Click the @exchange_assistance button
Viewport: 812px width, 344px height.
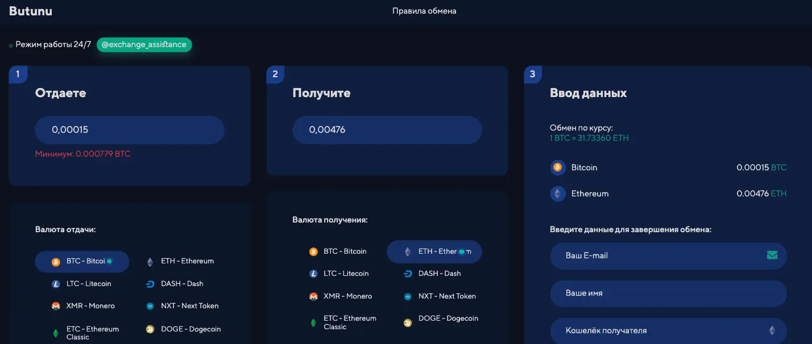click(144, 44)
